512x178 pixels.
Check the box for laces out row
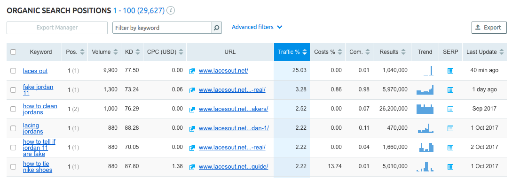click(x=13, y=71)
